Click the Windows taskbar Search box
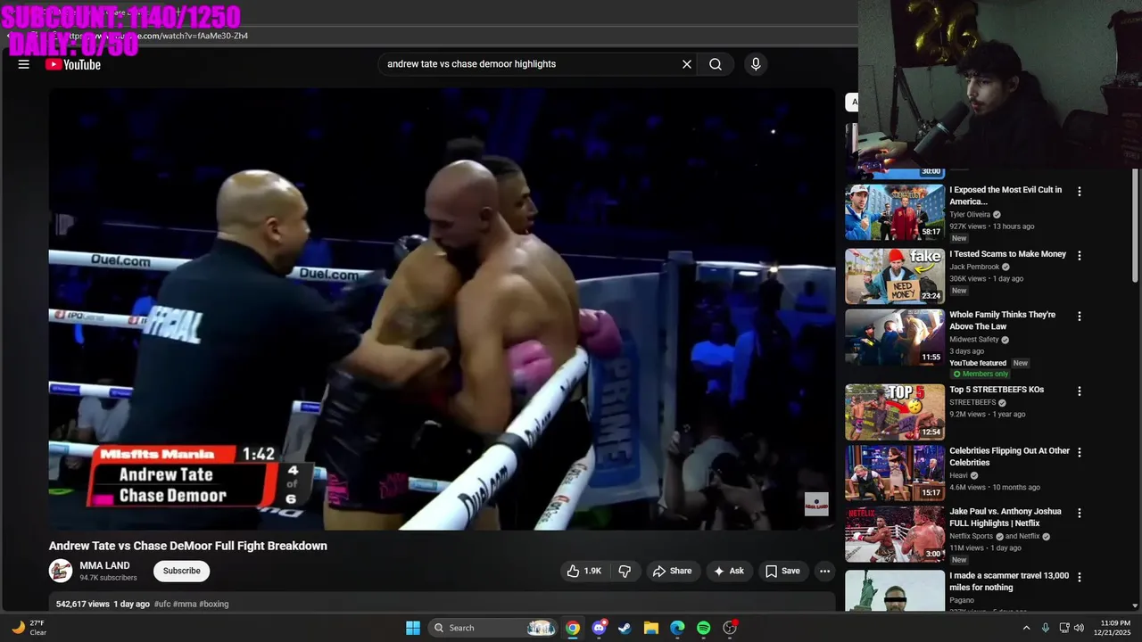 click(492, 628)
